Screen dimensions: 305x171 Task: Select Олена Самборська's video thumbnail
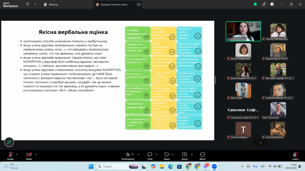(278, 31)
